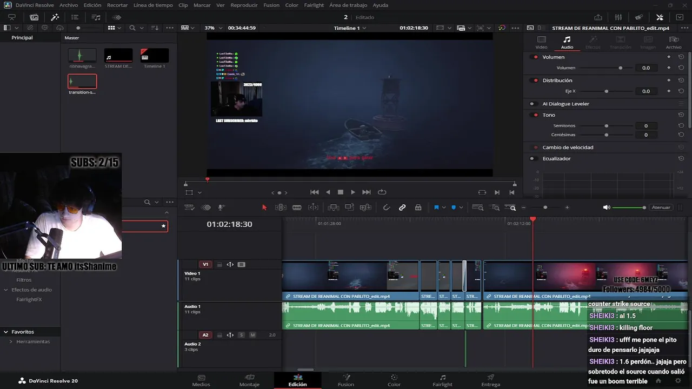The height and width of the screenshot is (389, 692).
Task: Jump to the first frame
Action: [x=314, y=192]
